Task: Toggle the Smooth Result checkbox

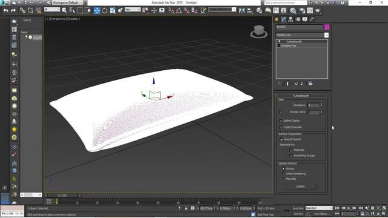Action: coord(281,139)
